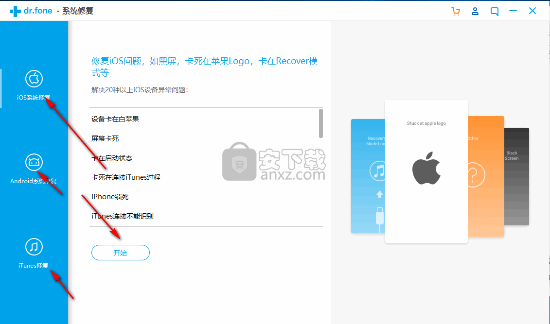The image size is (550, 324).
Task: Switch to iOS系统修复 tab label
Action: [34, 97]
